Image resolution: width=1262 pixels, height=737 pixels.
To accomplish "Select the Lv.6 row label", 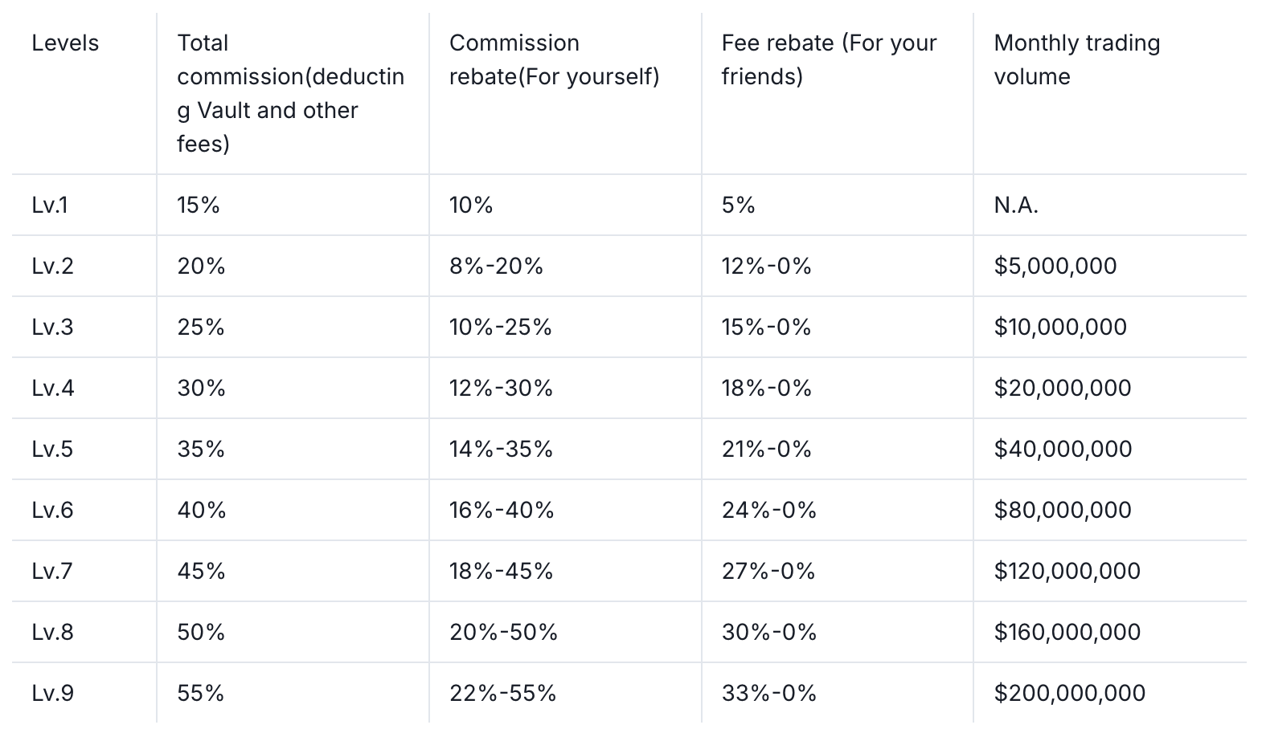I will tap(52, 511).
